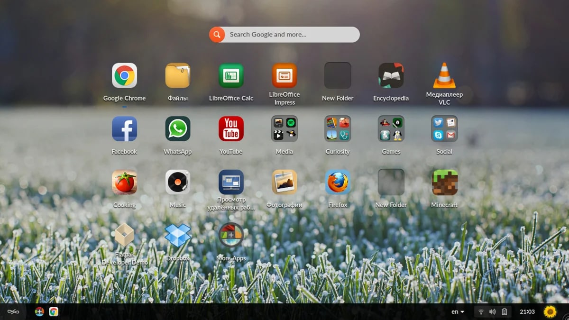The width and height of the screenshot is (569, 320).
Task: Launch LibreOffice Calc
Action: pyautogui.click(x=231, y=76)
